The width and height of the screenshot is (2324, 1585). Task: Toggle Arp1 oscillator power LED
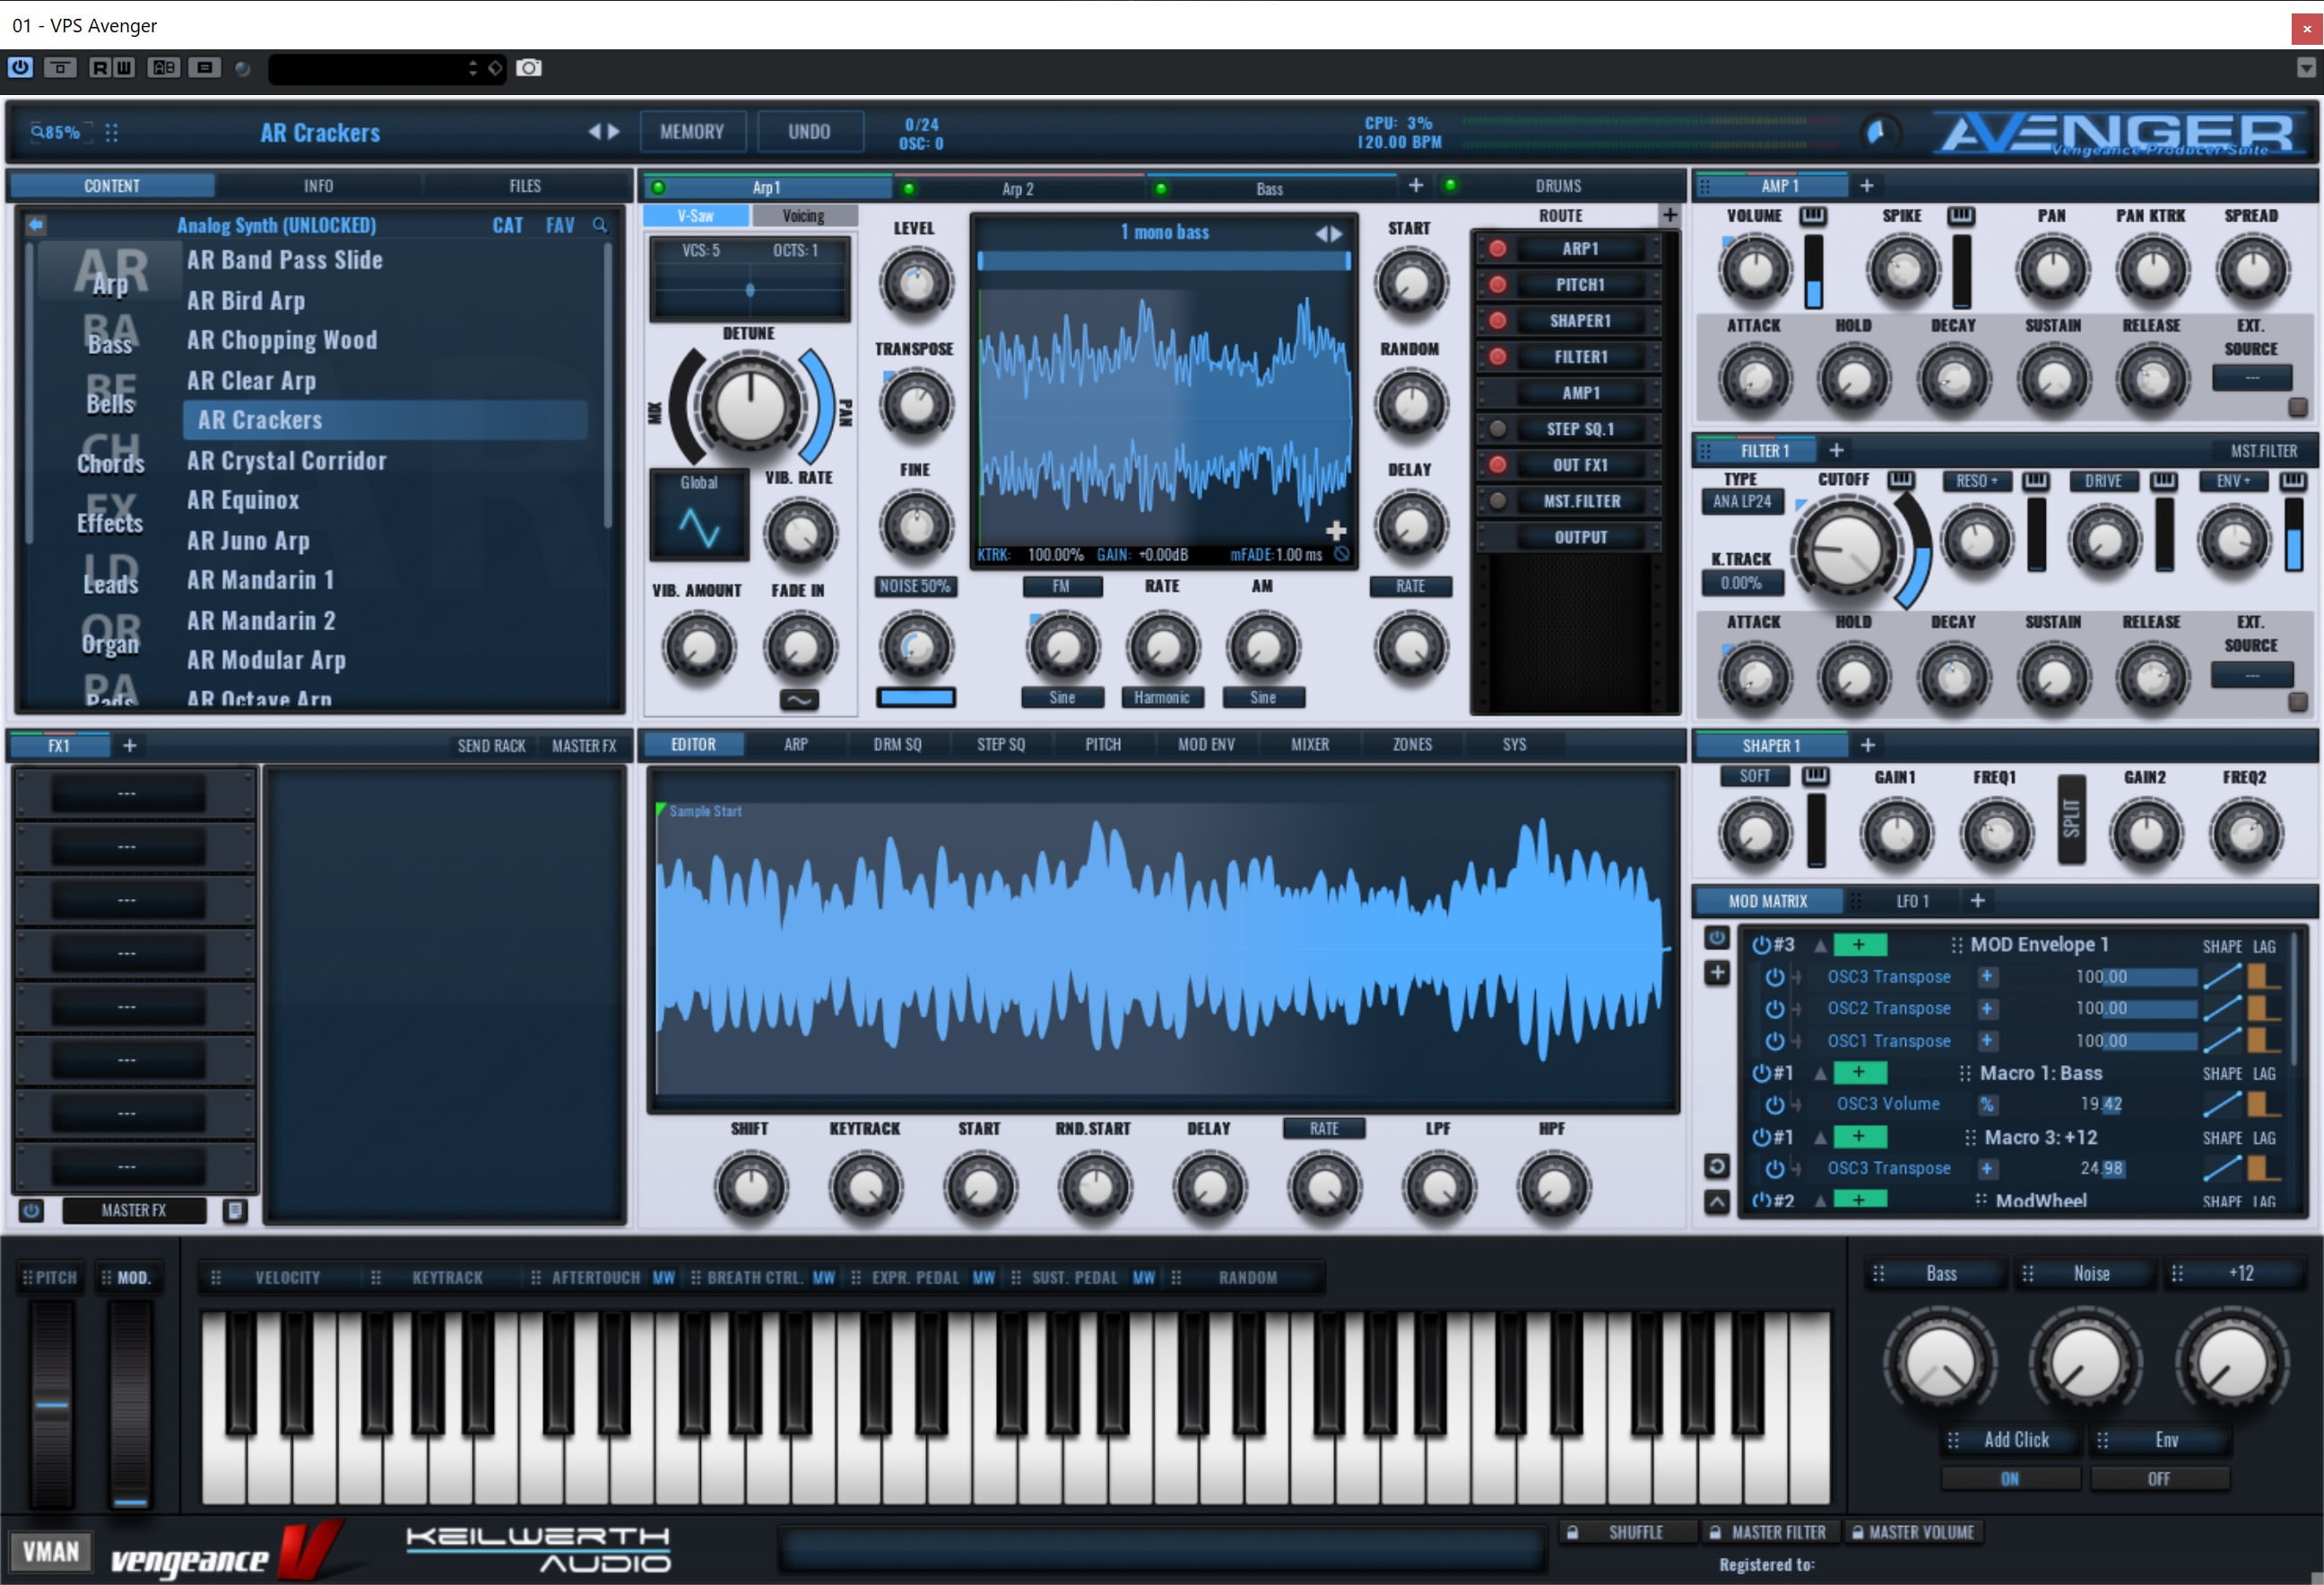pyautogui.click(x=658, y=187)
